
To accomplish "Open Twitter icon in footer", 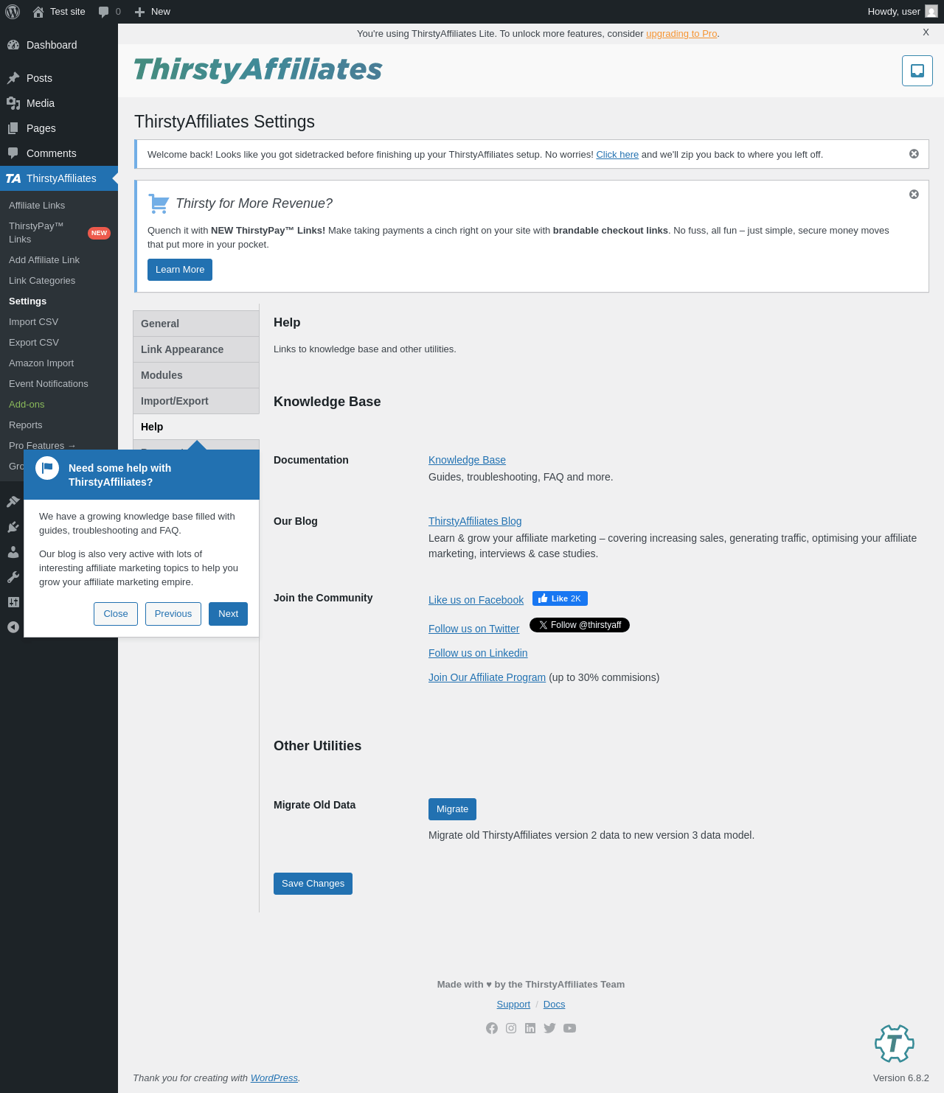I will pyautogui.click(x=549, y=1028).
